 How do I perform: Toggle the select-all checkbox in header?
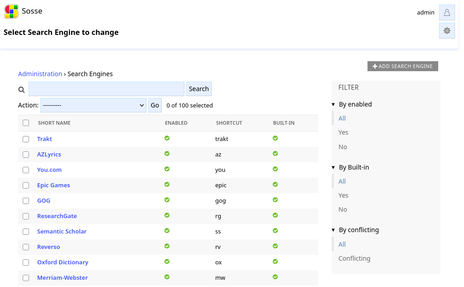(26, 123)
